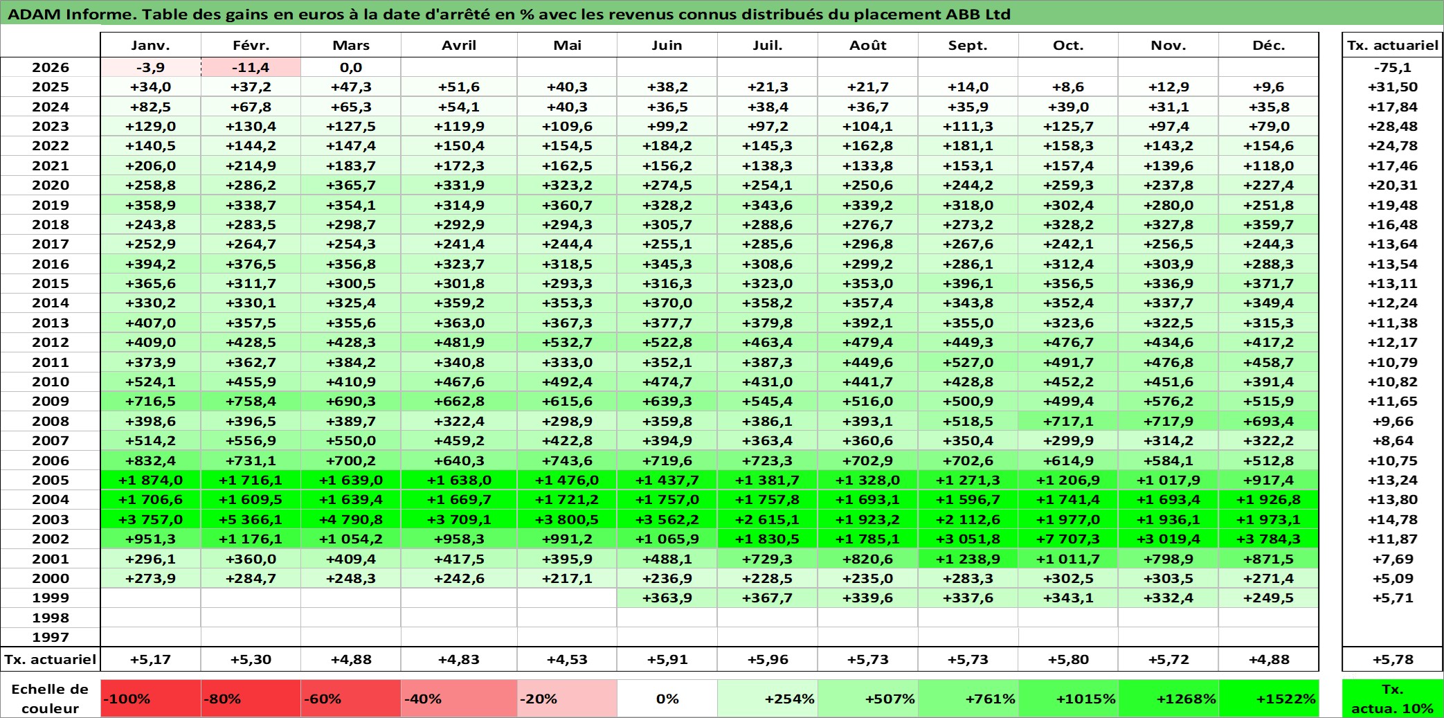This screenshot has width=1444, height=718.
Task: Click the Tx. actuariel bottom row label
Action: click(x=51, y=659)
